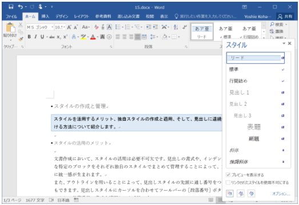The width and height of the screenshot is (299, 205).
Task: Open the borders dropdown arrow
Action: tap(179, 37)
